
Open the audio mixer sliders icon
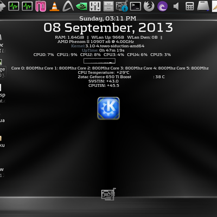[95, 7]
